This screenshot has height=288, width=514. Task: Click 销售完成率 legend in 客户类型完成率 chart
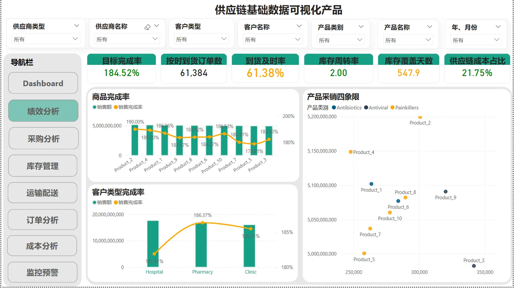128,203
